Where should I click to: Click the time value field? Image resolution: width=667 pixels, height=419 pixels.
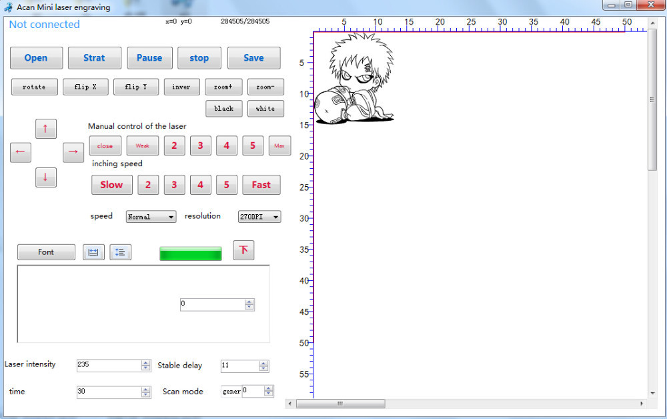pyautogui.click(x=109, y=392)
